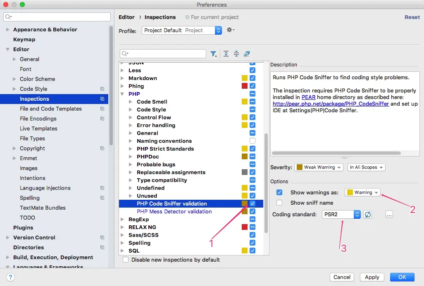Toggle the Markdown inspections checkbox

click(252, 78)
